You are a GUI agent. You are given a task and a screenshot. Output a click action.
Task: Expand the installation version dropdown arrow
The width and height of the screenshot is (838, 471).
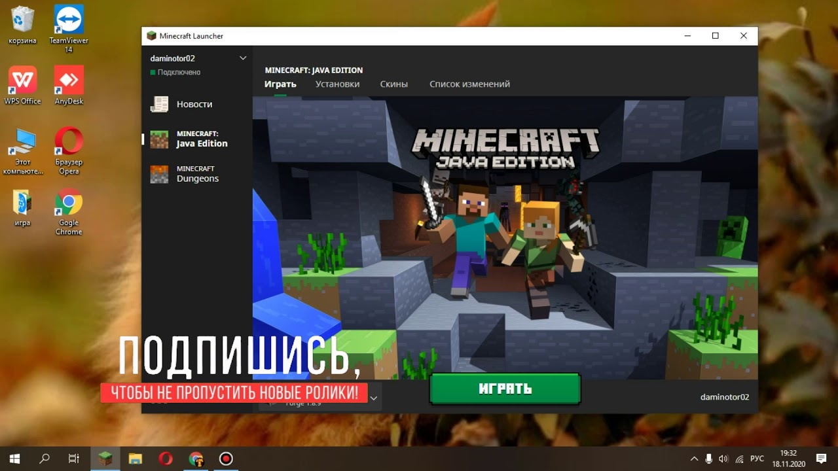tap(373, 397)
